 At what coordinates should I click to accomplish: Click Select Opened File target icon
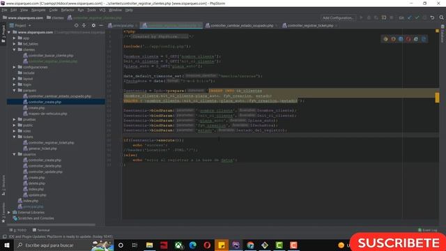pos(76,25)
